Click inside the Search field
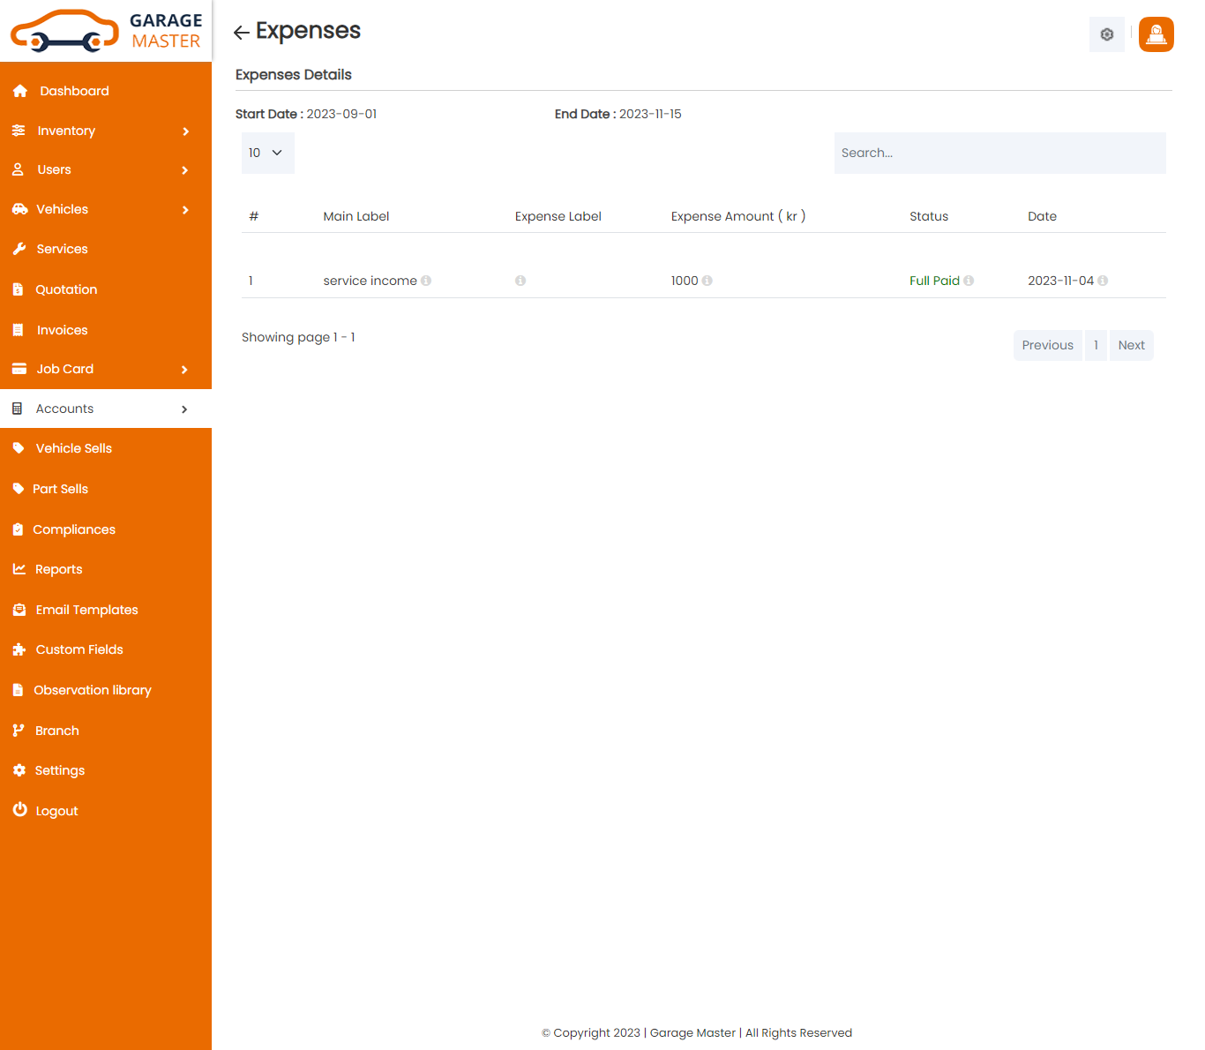Image resolution: width=1205 pixels, height=1050 pixels. pos(999,152)
